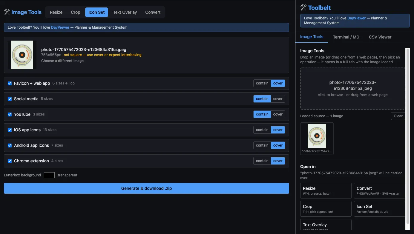Set Favicon + web app to contain

pyautogui.click(x=262, y=83)
